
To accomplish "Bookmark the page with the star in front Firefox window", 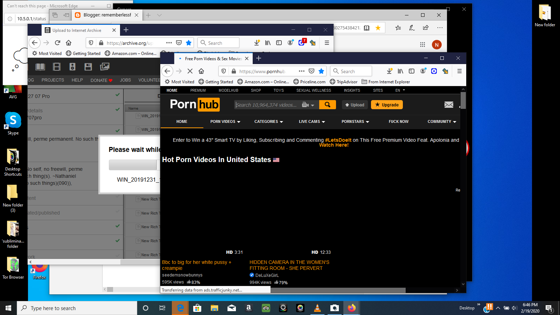I will coord(321,71).
